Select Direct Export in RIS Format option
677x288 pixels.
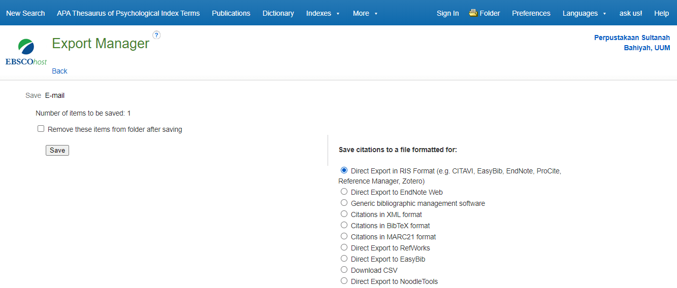coord(344,170)
